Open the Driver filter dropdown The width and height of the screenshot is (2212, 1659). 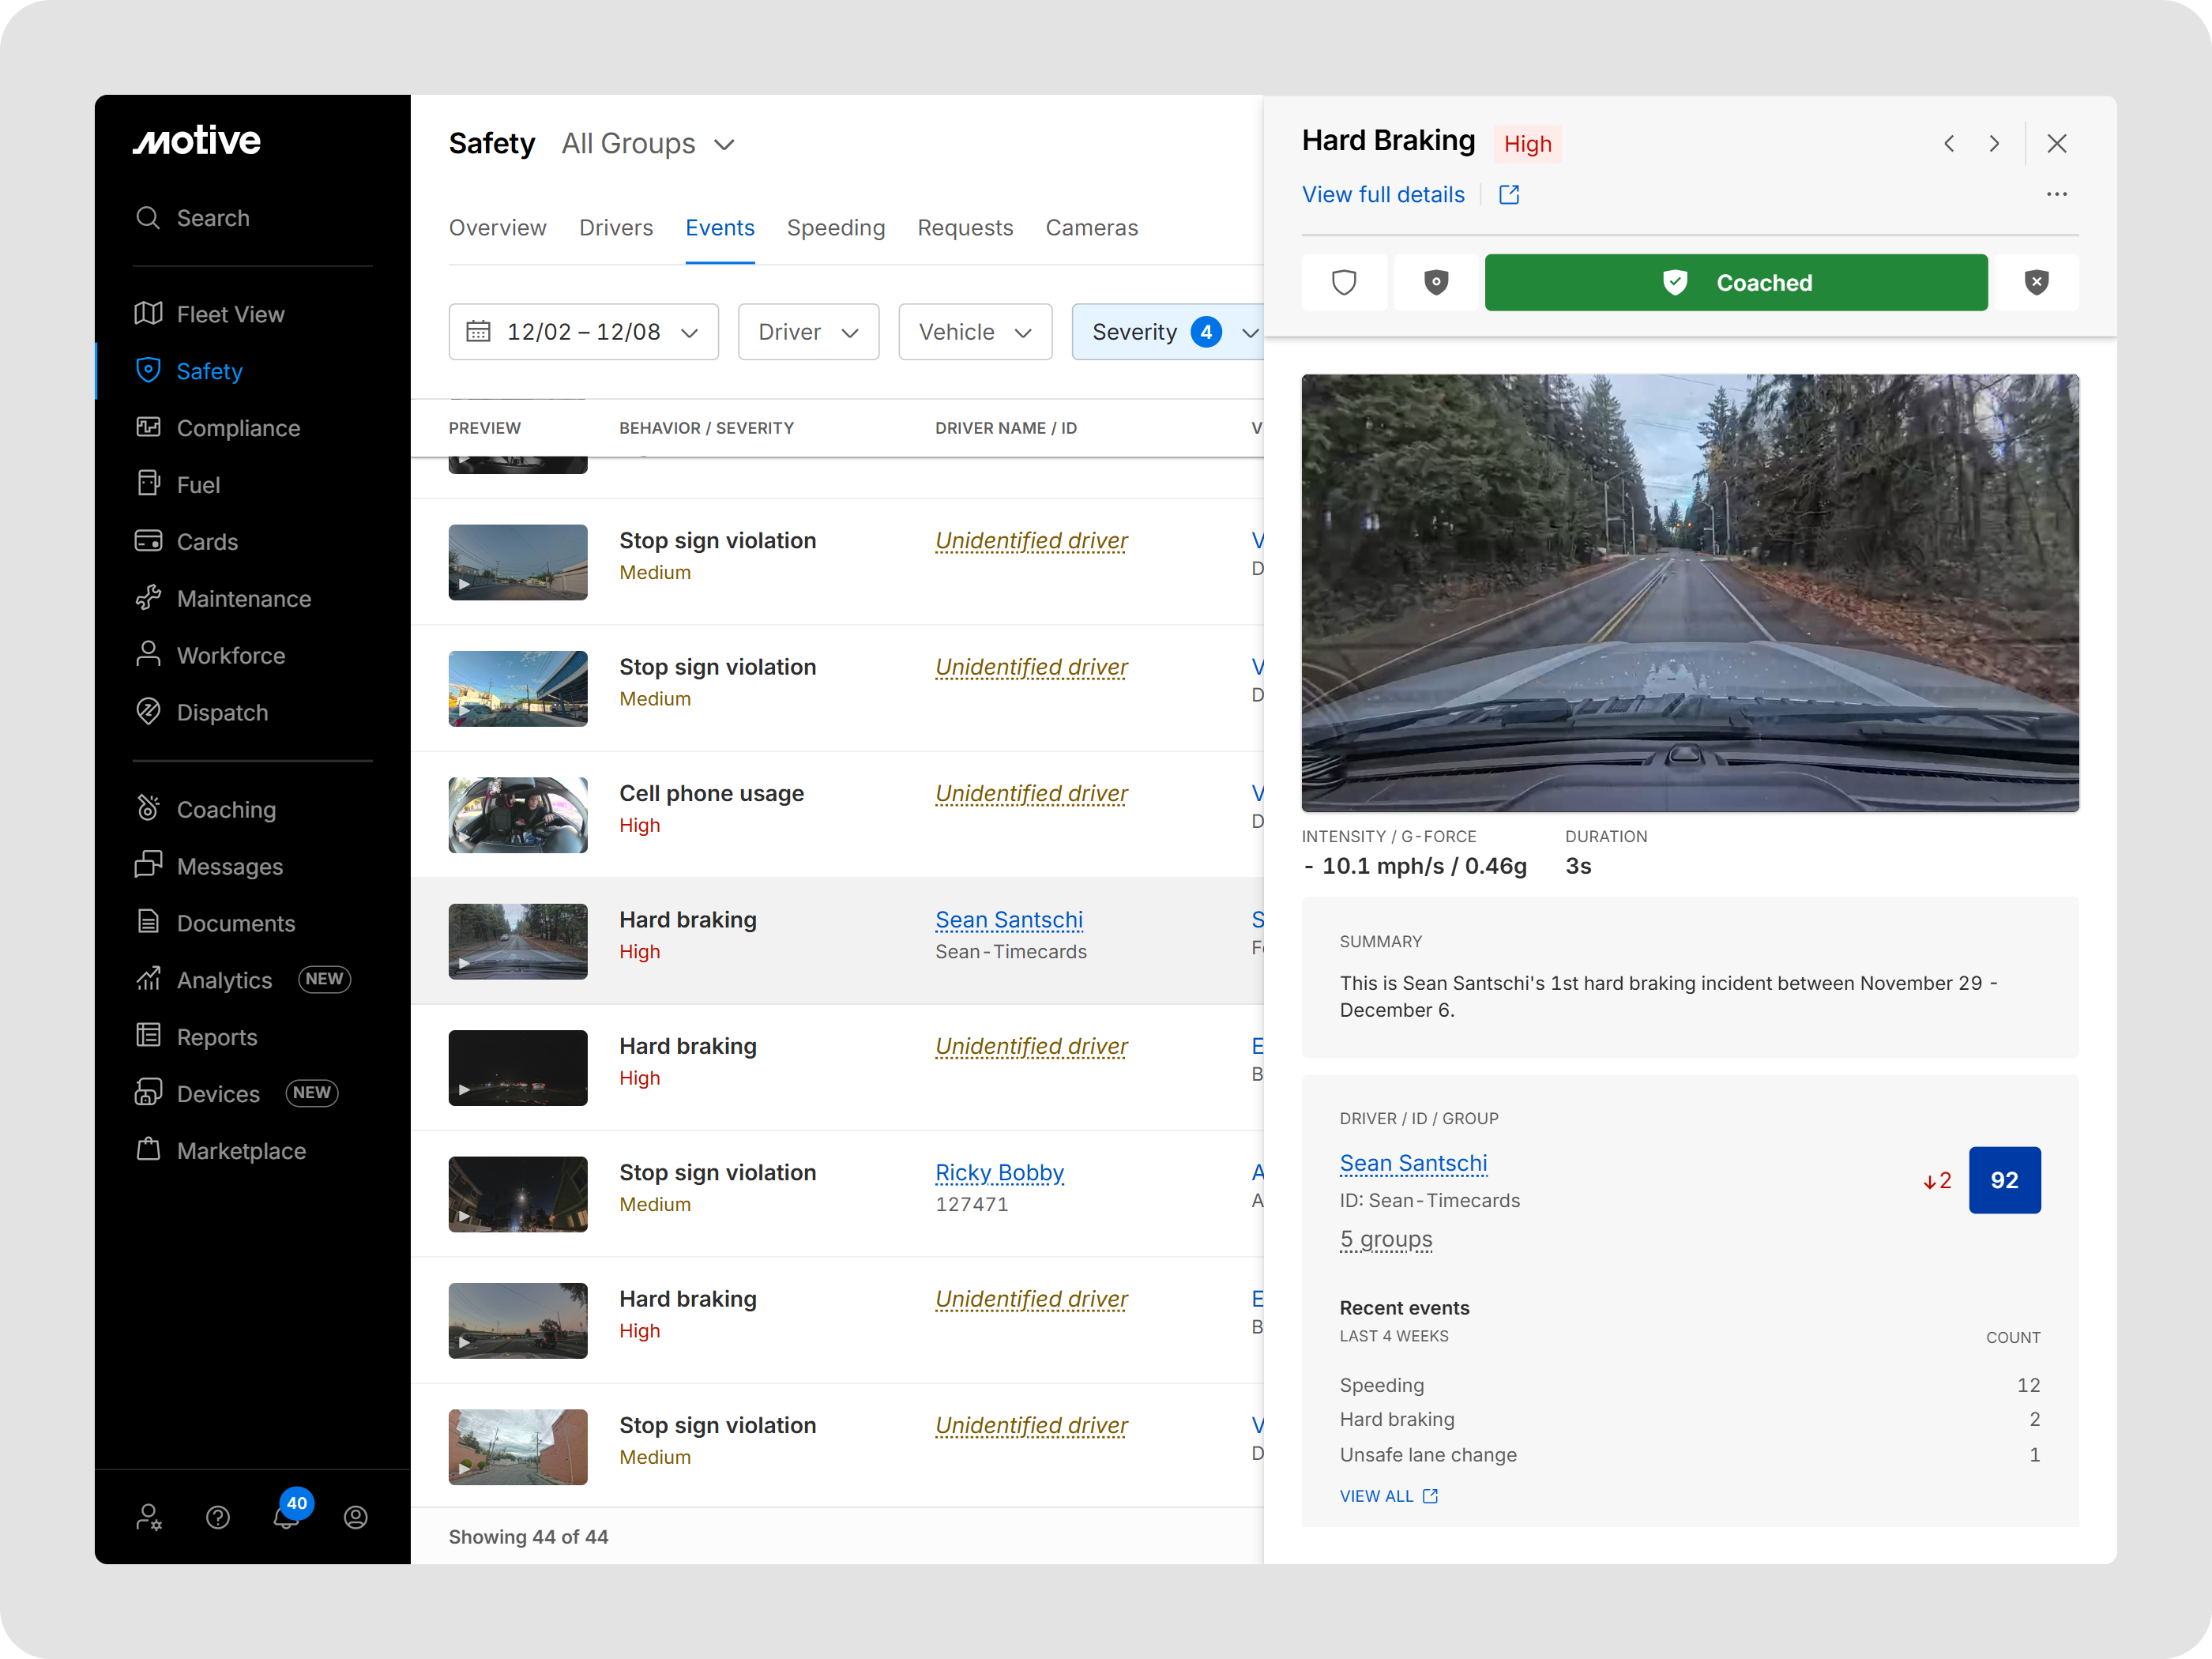point(808,332)
